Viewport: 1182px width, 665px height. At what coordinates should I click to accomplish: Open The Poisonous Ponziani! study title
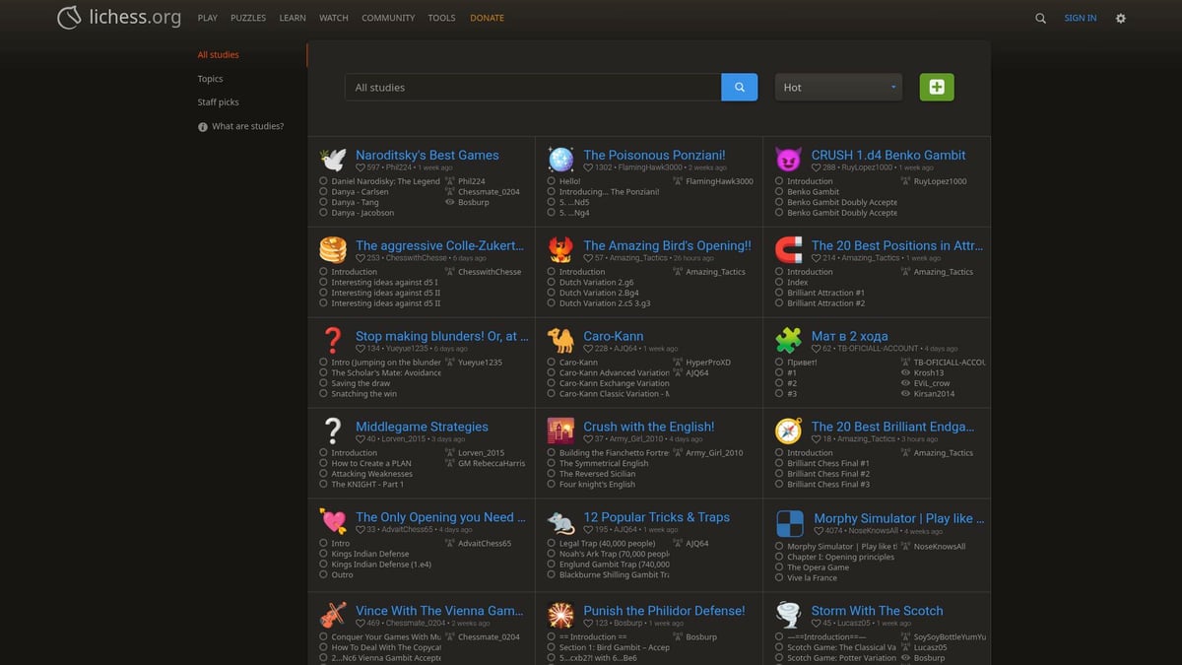(654, 155)
